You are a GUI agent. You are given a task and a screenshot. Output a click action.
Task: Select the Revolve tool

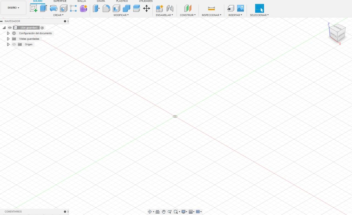click(54, 8)
